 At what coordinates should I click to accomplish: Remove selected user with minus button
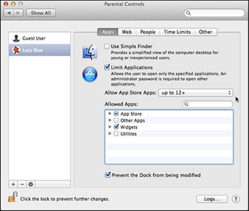click(x=22, y=184)
